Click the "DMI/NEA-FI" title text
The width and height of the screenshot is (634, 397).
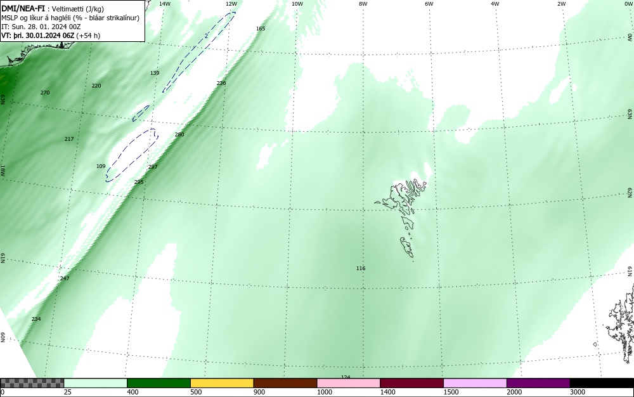pyautogui.click(x=23, y=8)
